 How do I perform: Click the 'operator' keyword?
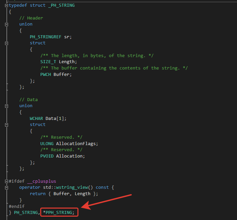(30, 187)
